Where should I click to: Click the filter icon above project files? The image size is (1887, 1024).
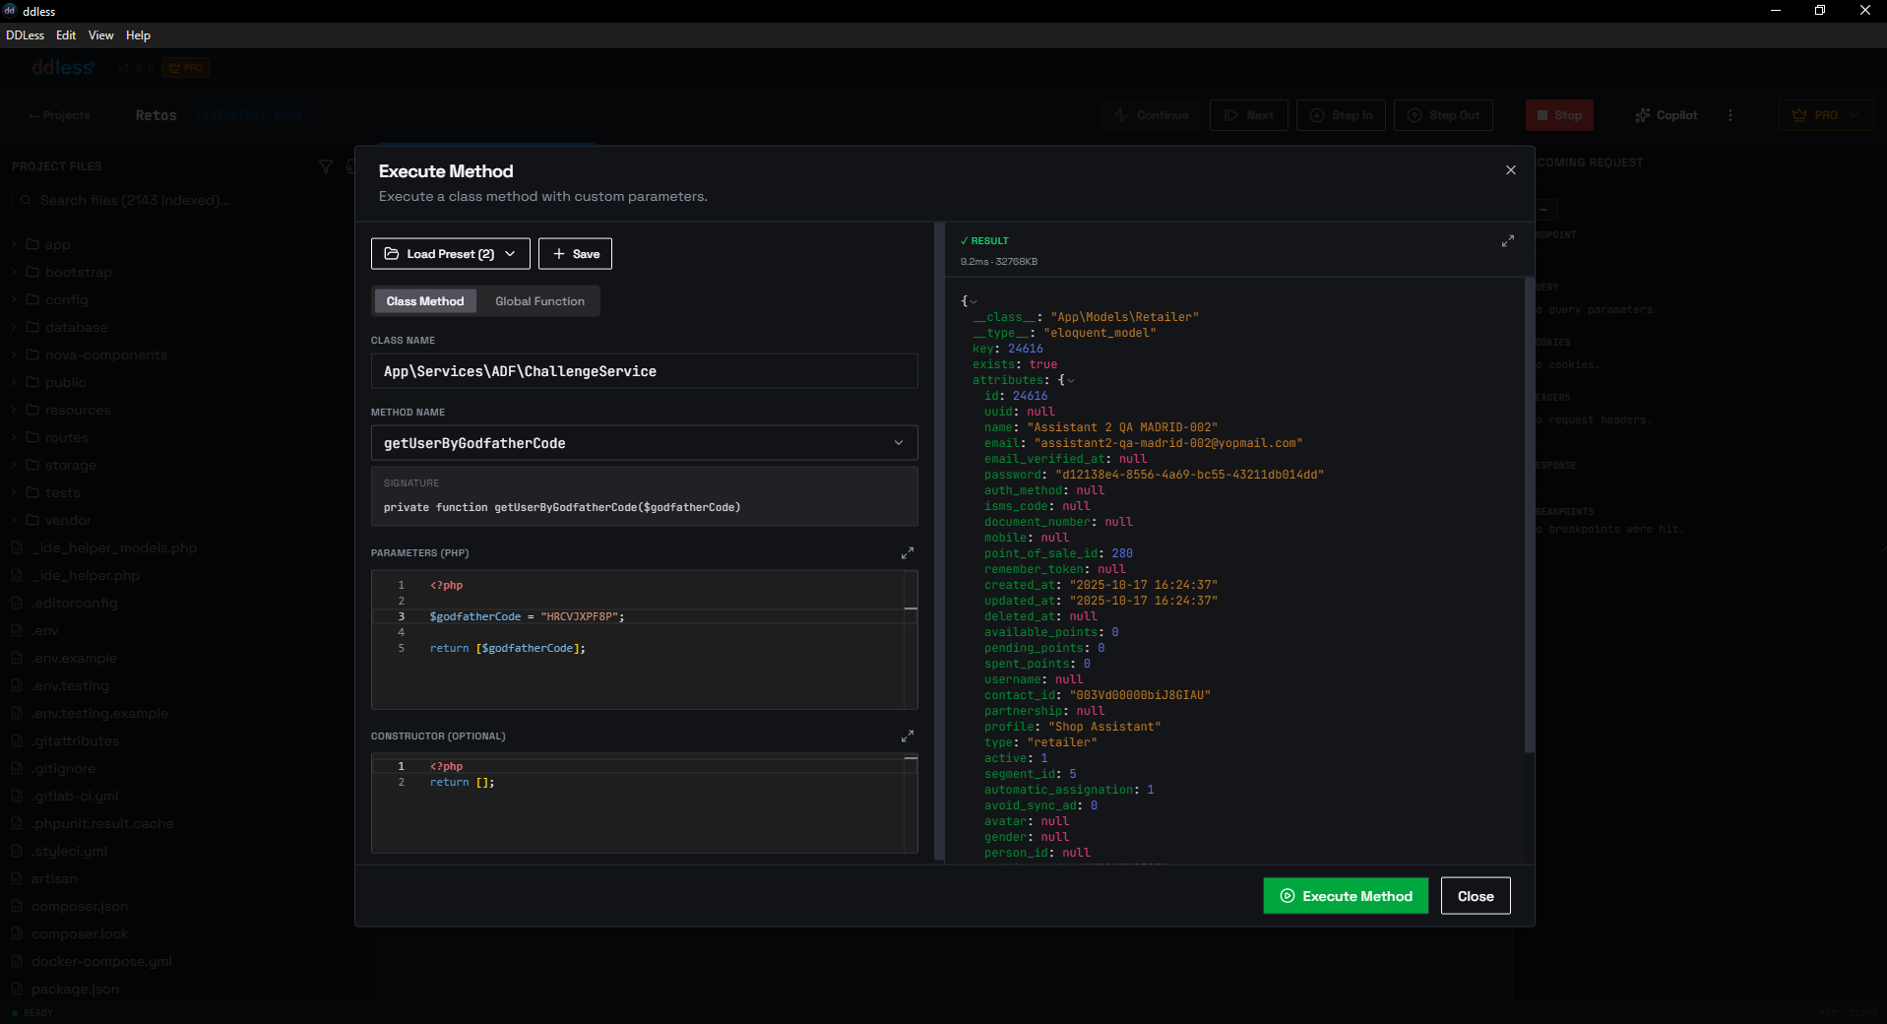coord(326,166)
